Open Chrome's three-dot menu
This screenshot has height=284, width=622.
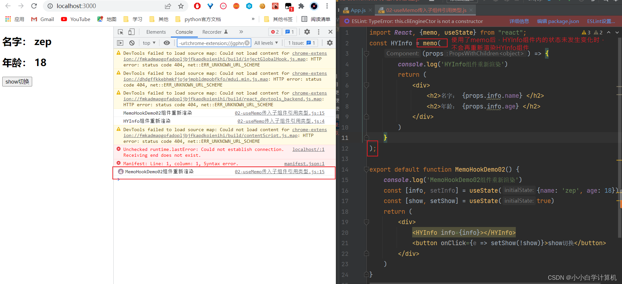[x=327, y=6]
